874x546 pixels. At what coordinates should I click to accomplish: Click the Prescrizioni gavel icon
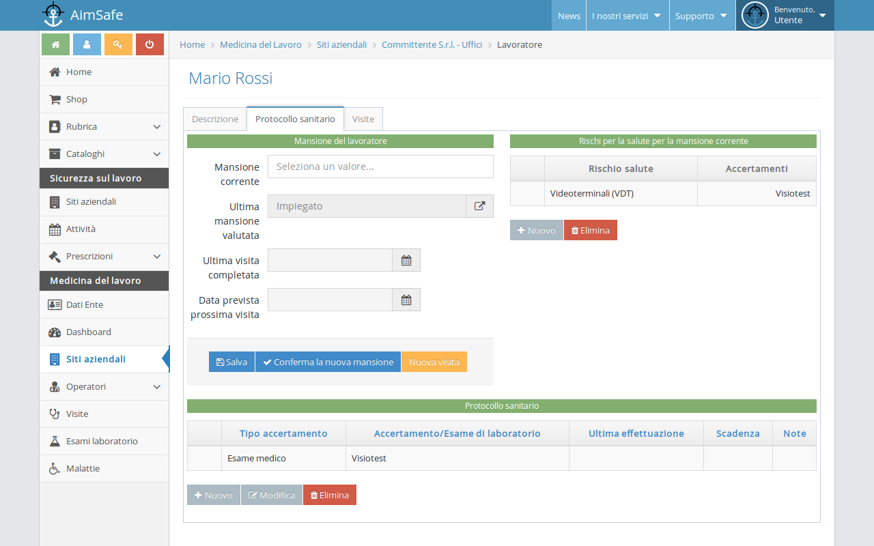[x=55, y=257]
